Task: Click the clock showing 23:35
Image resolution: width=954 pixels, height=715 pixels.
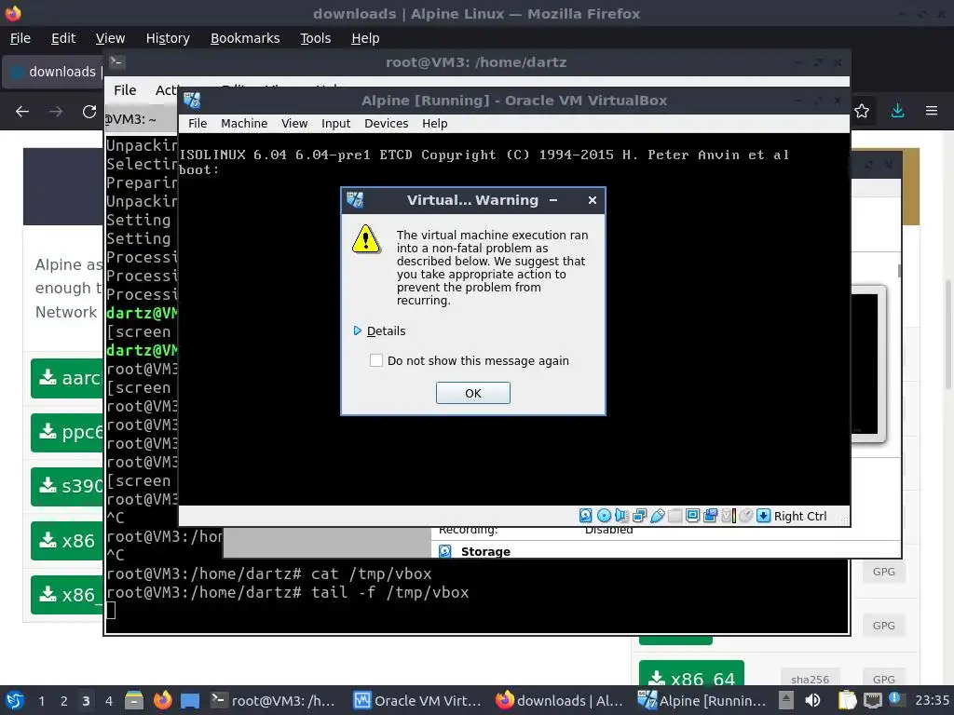Action: (x=932, y=700)
